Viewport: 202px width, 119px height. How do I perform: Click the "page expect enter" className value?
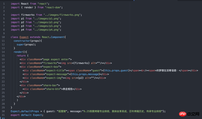(56, 59)
